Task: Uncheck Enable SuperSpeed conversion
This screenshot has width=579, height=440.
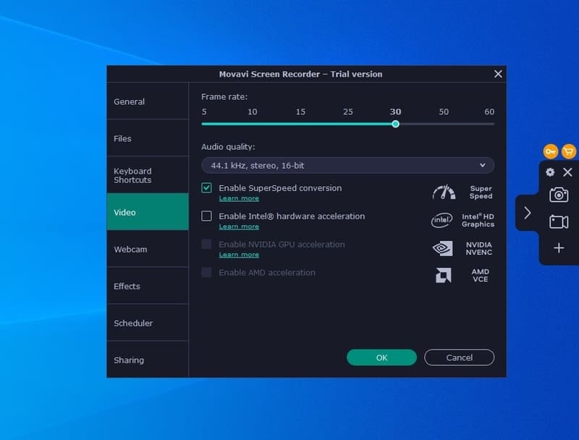Action: (206, 188)
